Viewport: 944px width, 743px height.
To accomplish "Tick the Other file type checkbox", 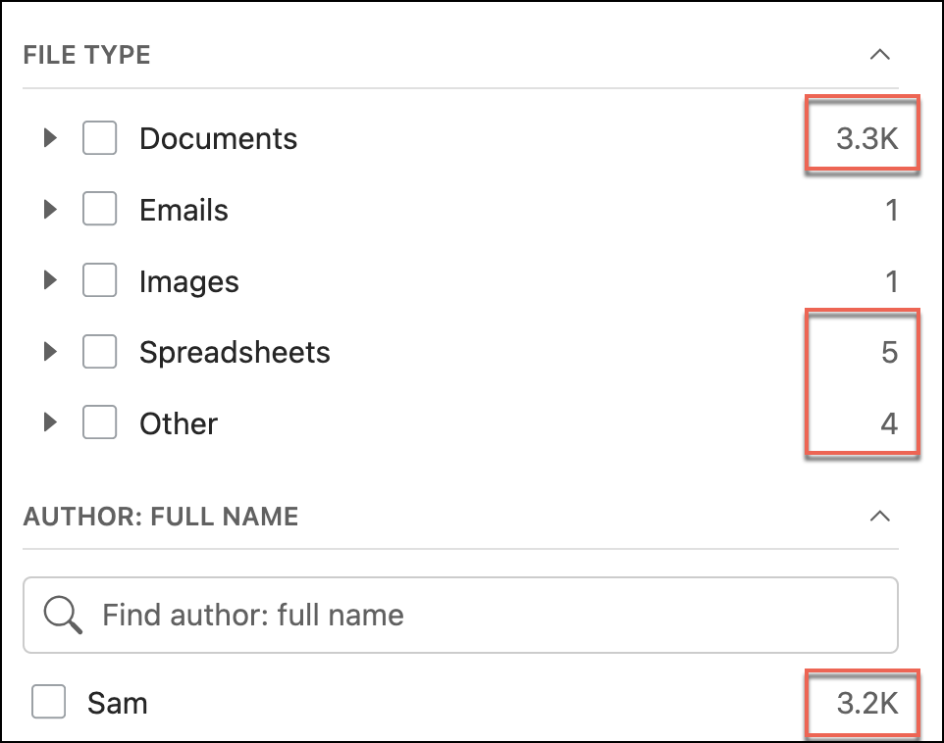I will (x=99, y=423).
